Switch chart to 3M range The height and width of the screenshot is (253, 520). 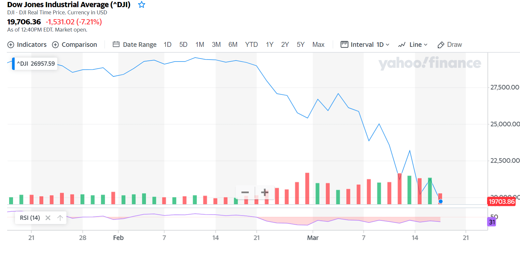(x=216, y=45)
